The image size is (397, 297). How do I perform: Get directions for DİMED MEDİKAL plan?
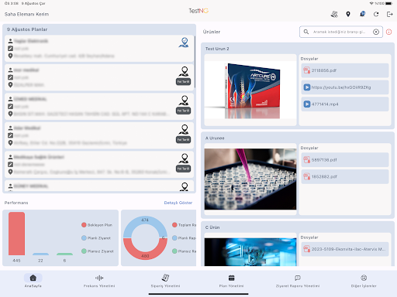pyautogui.click(x=184, y=111)
